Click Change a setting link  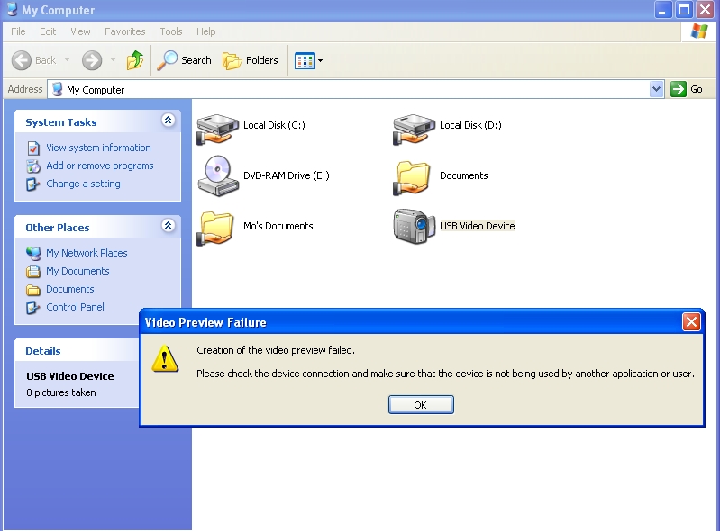point(83,184)
